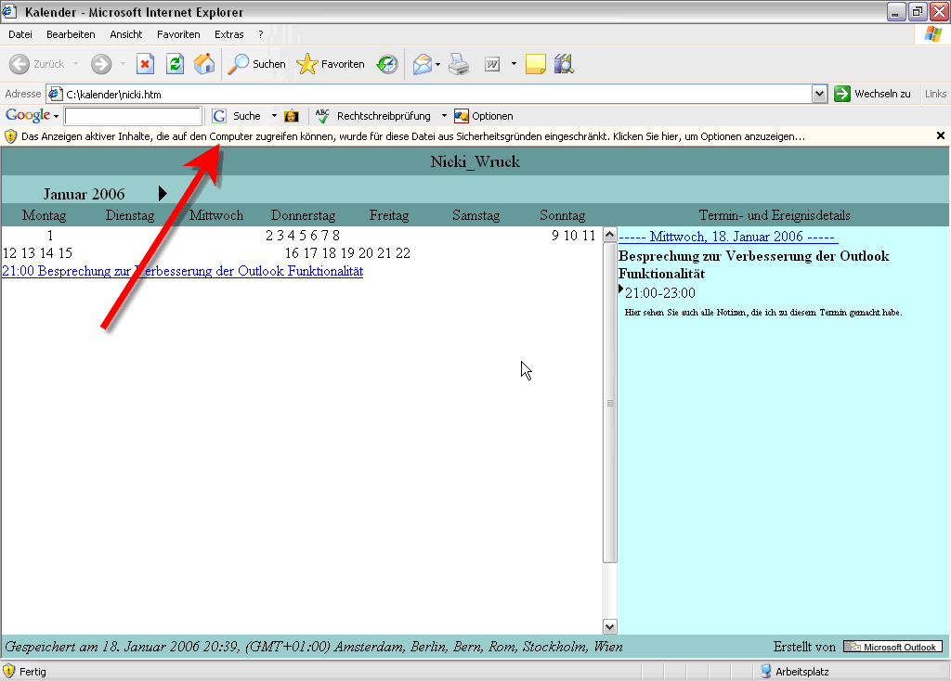Screen dimensions: 951x681
Task: Go to the Home page icon
Action: coord(204,64)
